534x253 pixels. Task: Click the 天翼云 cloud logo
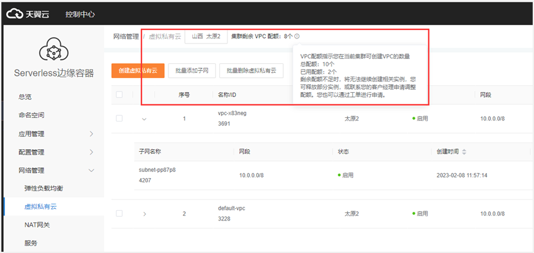[x=28, y=14]
